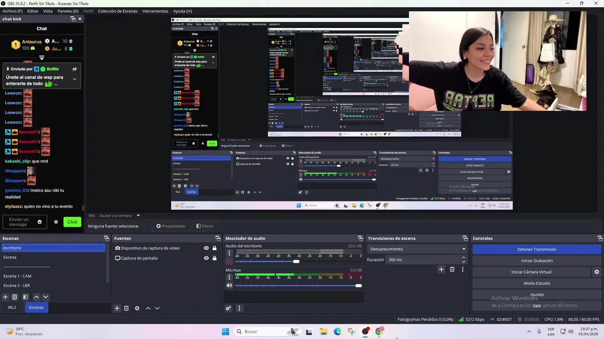Open the transition properties three-dot menu
Viewport: 604px width, 339px height.
462,269
